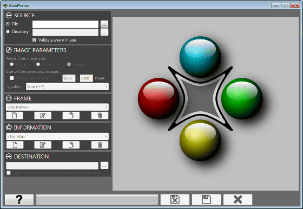Enable Width/Height Max checkbox

[x=12, y=78]
